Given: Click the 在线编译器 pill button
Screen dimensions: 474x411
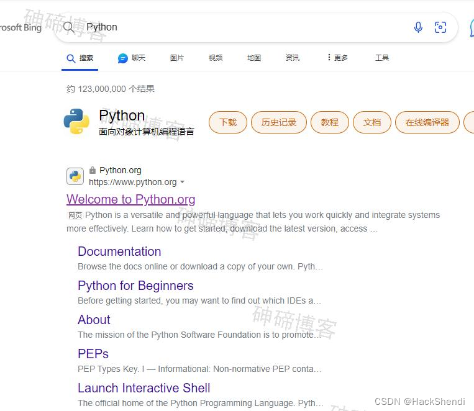Looking at the screenshot, I should point(427,122).
